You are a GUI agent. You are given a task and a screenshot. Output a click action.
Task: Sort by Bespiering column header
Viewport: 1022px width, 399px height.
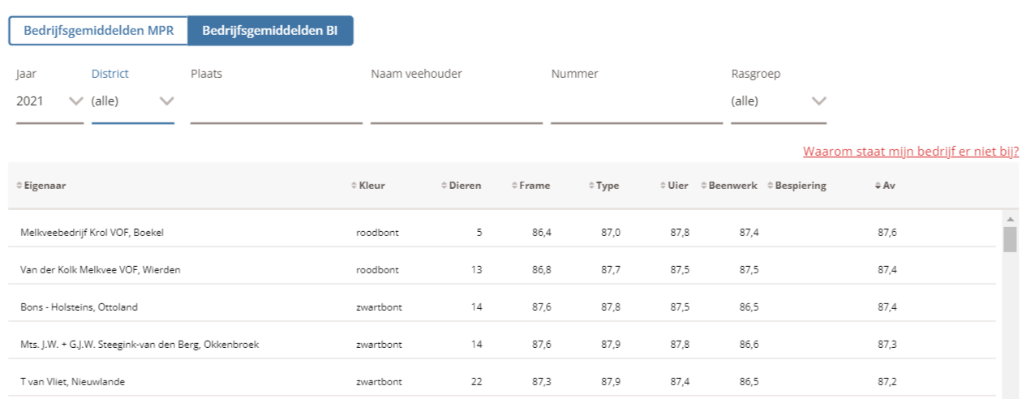800,186
